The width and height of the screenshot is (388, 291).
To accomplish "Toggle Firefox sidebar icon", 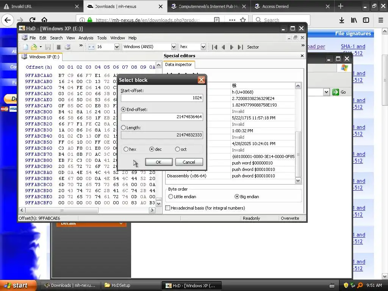I will 366,20.
